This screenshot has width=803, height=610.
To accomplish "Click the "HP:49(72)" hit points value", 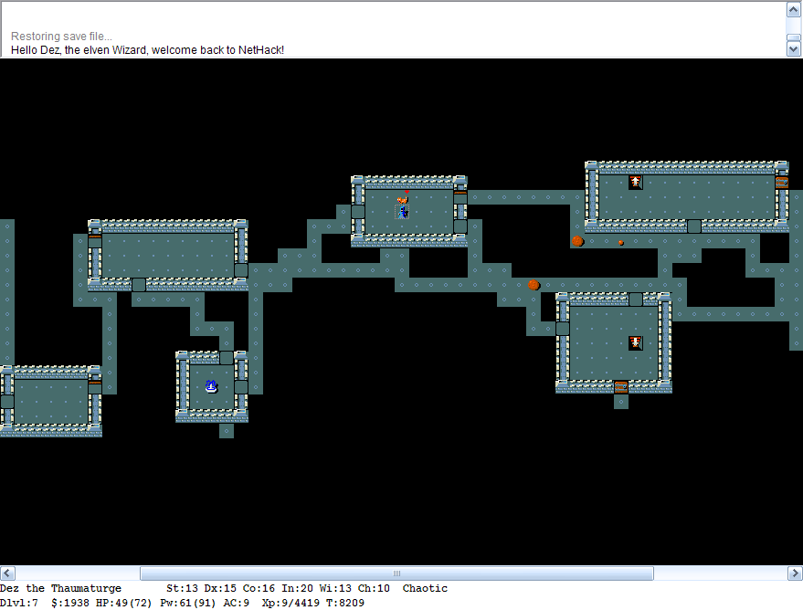I will (x=124, y=603).
